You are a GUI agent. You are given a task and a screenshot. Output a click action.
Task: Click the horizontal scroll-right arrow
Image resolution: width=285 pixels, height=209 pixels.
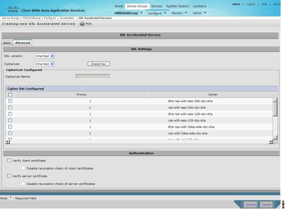[x=271, y=142]
